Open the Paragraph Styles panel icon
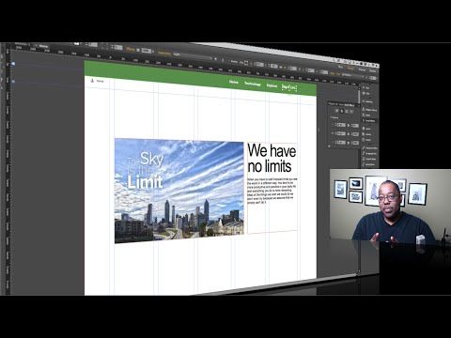The image size is (451, 338). point(369,154)
